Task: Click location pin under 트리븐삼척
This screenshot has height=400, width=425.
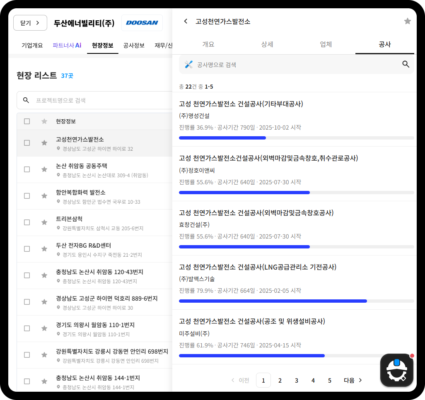Action: coord(58,228)
